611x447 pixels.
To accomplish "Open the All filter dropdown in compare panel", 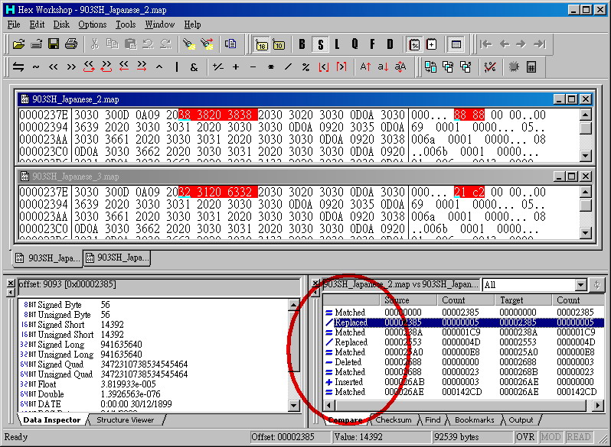I will click(x=580, y=285).
